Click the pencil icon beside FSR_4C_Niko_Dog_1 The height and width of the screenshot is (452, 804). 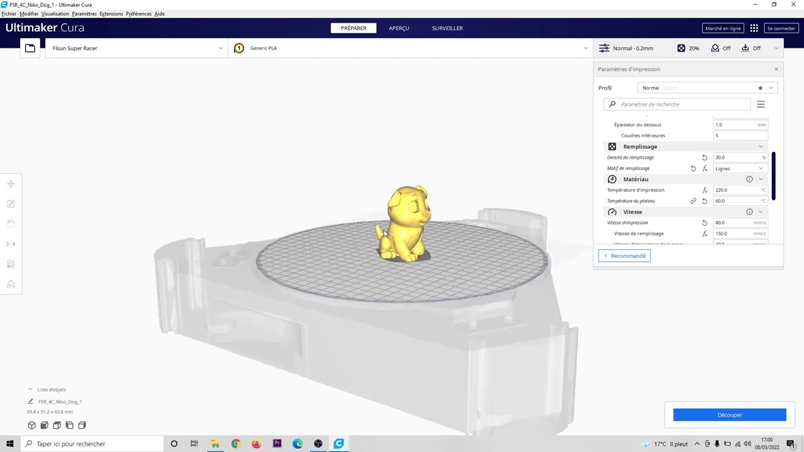[x=30, y=402]
